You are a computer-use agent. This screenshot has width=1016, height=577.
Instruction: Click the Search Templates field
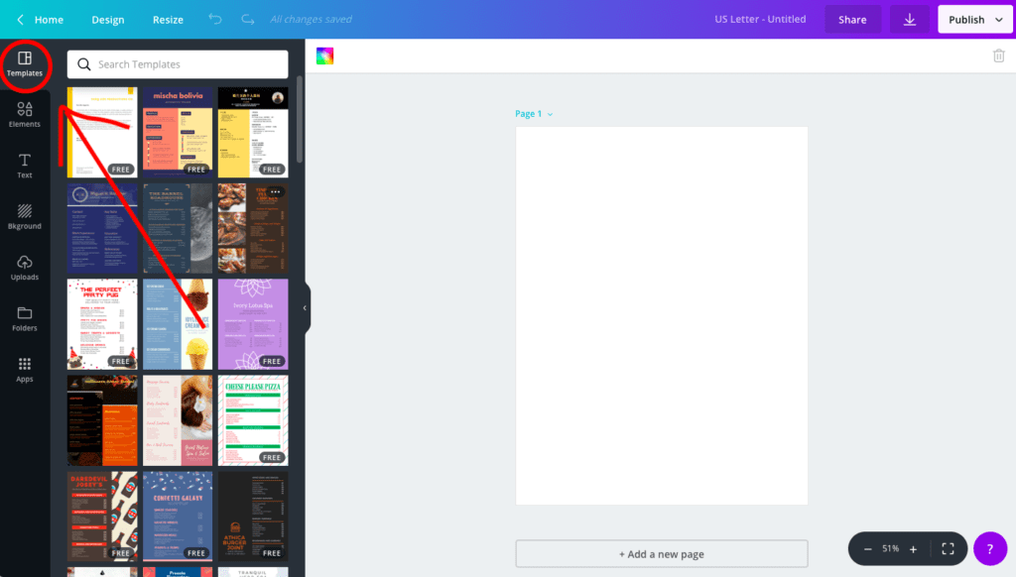(x=178, y=64)
